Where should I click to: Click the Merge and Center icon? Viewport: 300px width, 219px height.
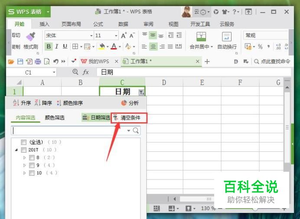point(201,37)
